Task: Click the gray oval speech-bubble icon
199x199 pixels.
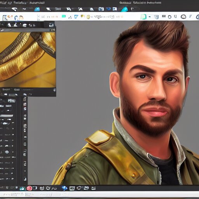Action: coord(183,17)
